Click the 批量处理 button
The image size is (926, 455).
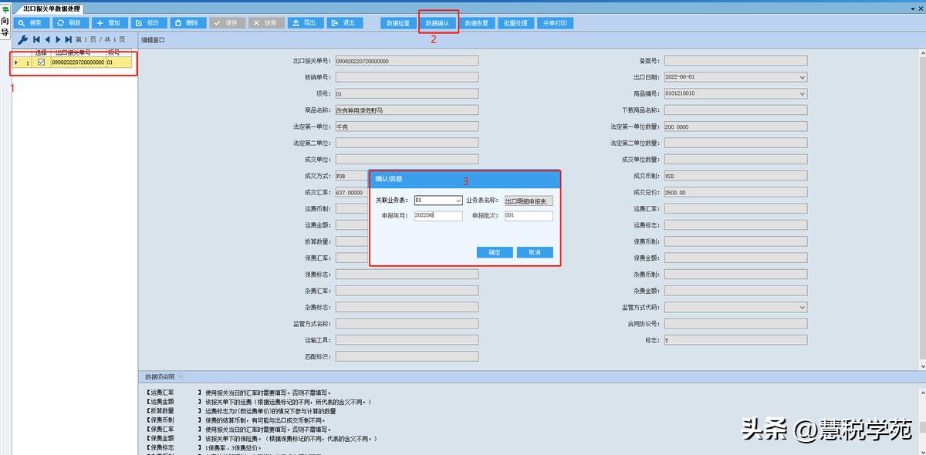pos(515,23)
